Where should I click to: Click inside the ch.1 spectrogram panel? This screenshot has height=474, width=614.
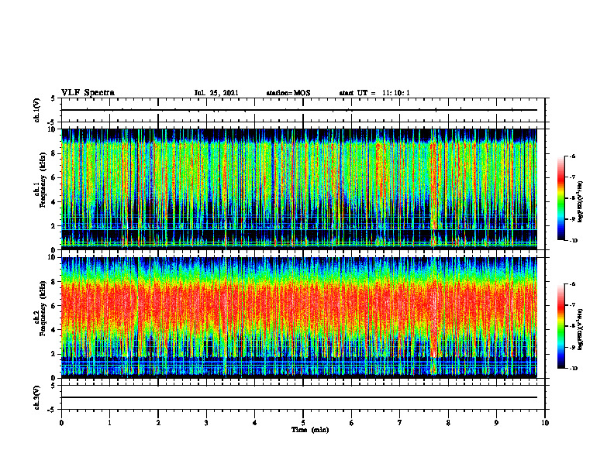click(299, 189)
